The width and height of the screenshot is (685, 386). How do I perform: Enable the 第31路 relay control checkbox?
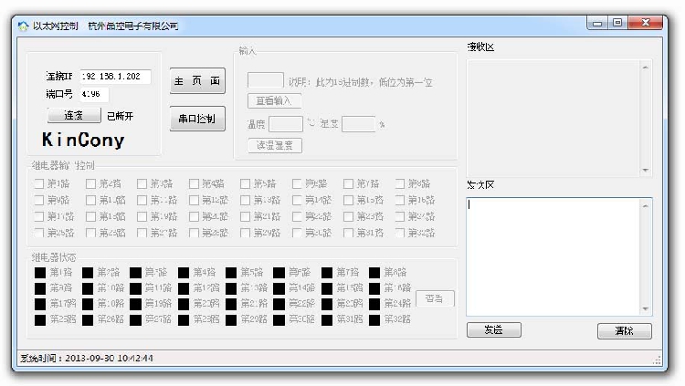click(x=348, y=233)
